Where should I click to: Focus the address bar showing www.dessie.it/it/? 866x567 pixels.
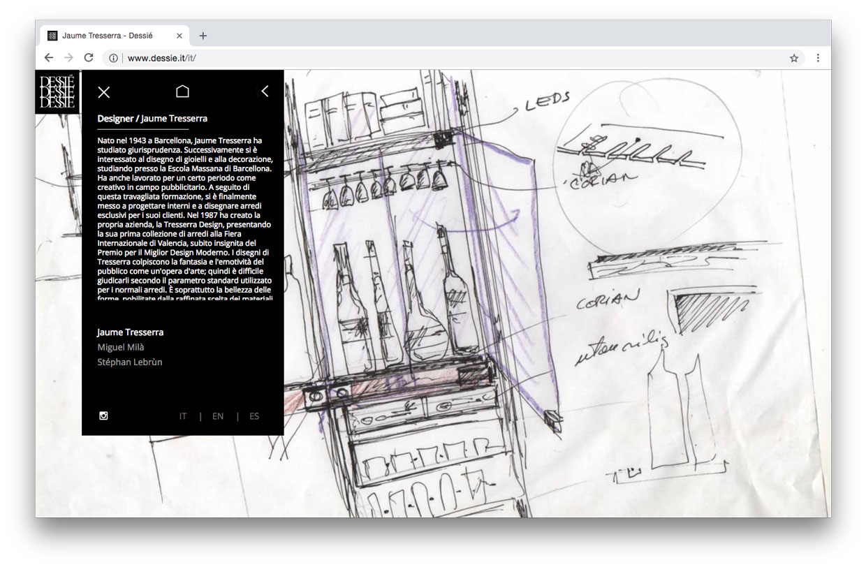click(x=454, y=58)
